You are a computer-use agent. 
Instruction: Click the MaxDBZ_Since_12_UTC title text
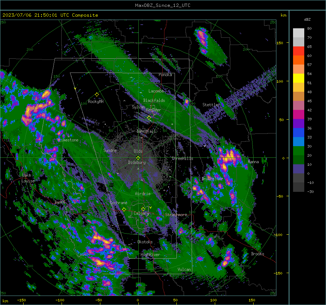click(163, 5)
